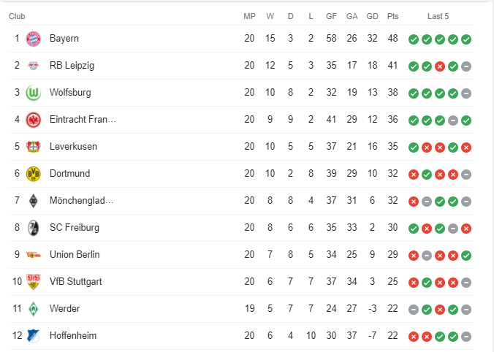494x352 pixels.
Task: Select the Werder green diamond logo
Action: click(x=33, y=309)
